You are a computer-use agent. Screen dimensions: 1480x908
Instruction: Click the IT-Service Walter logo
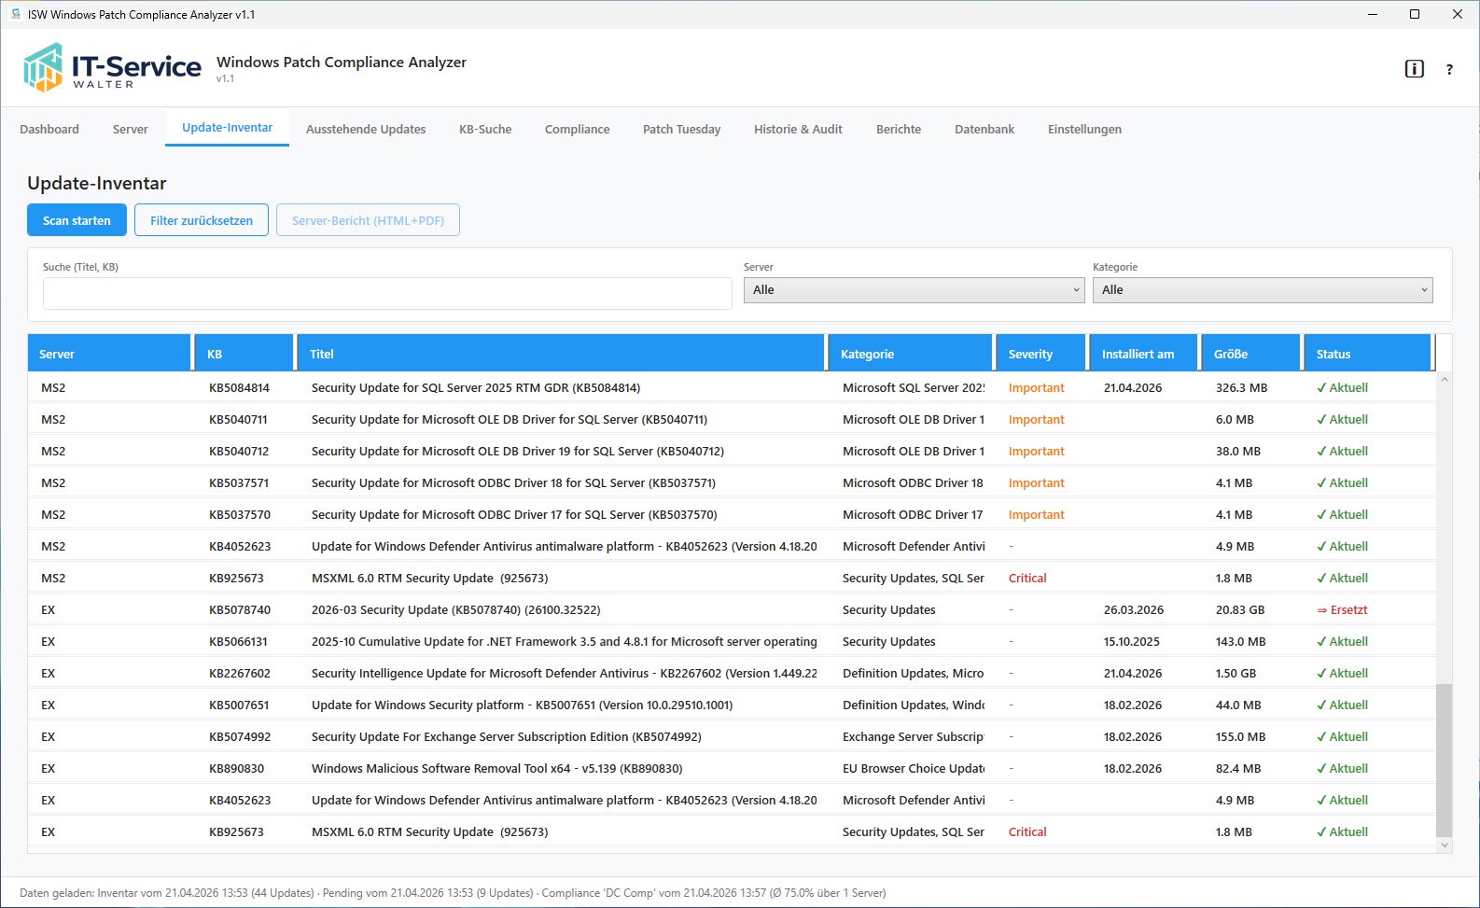click(112, 68)
